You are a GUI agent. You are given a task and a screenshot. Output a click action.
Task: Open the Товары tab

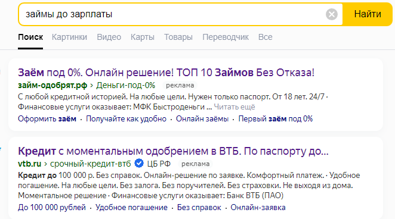point(178,37)
